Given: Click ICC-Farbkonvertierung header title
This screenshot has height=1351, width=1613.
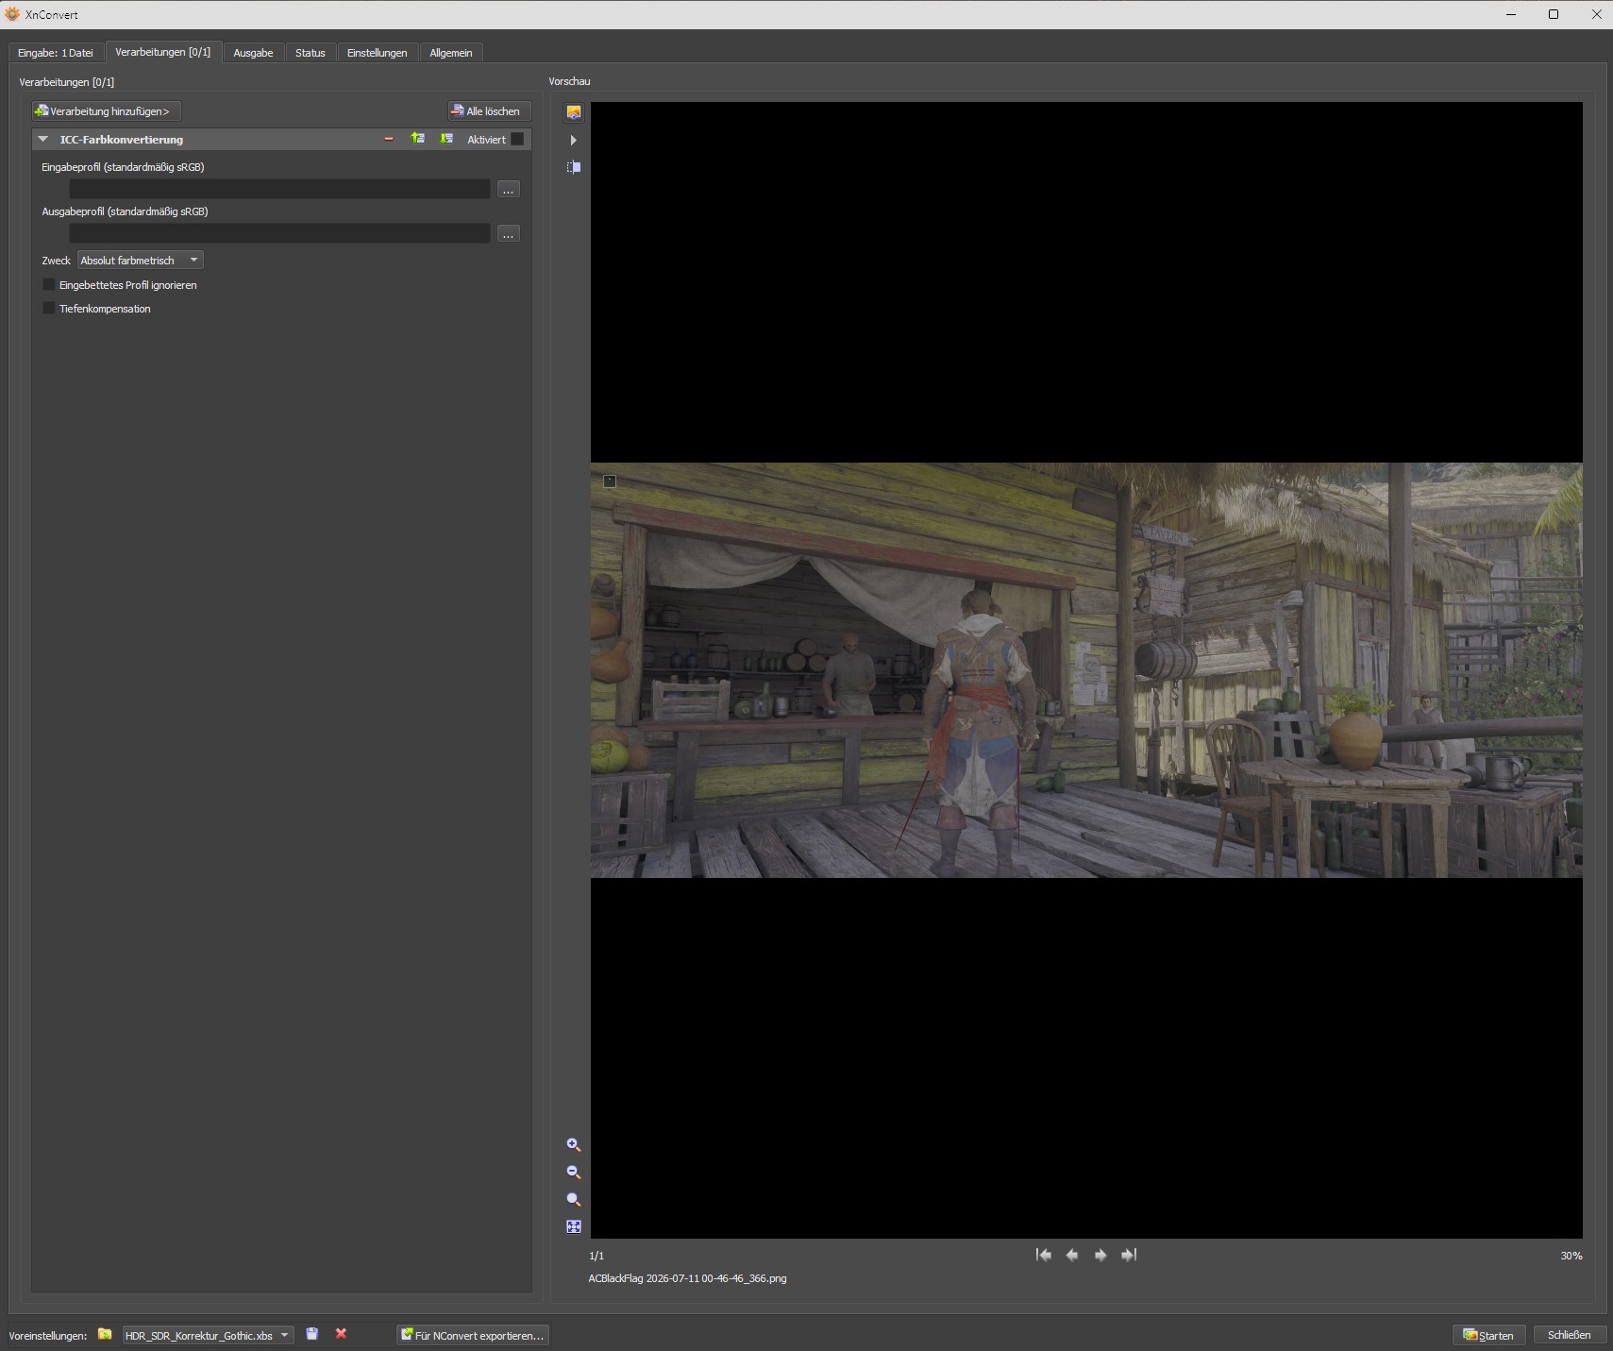Looking at the screenshot, I should coord(122,140).
